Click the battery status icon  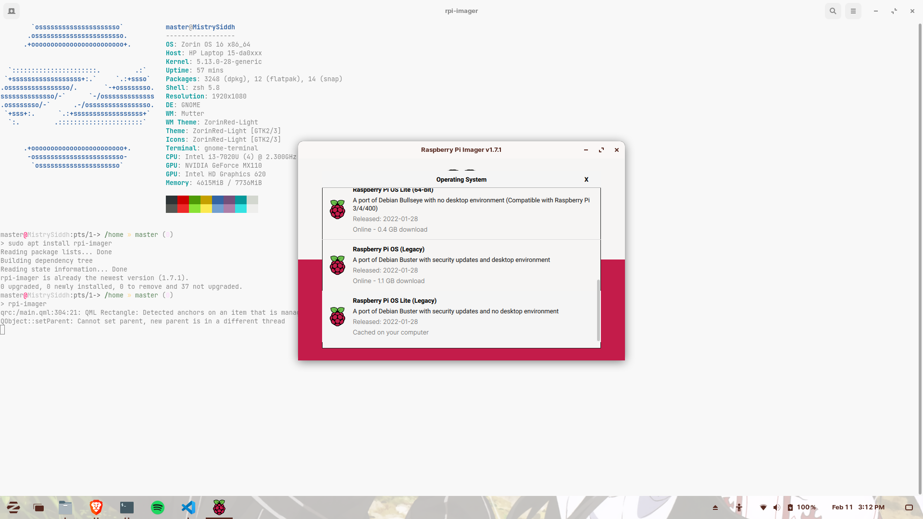pos(790,507)
